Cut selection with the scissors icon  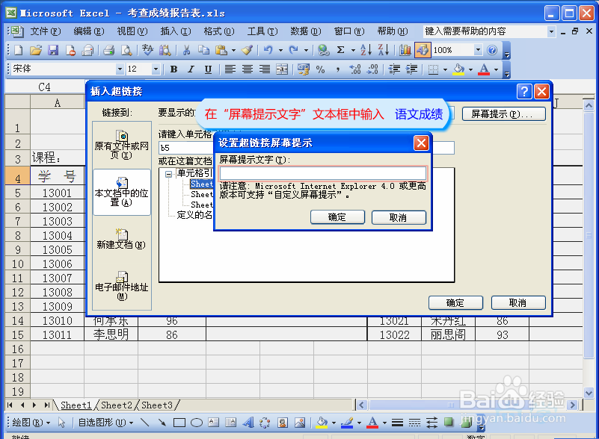pos(186,50)
